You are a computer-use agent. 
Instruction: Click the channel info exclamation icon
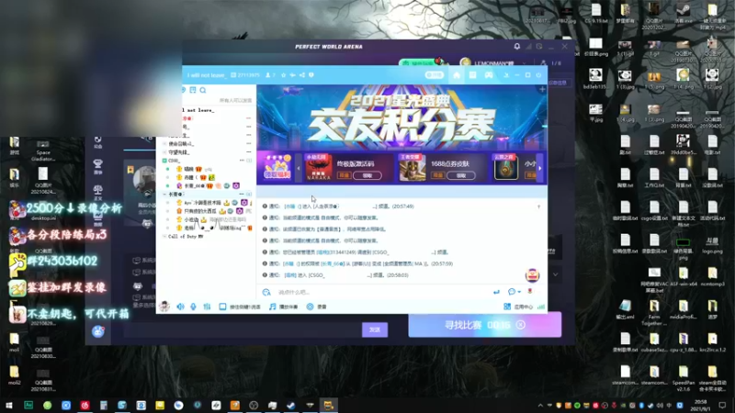coord(311,75)
